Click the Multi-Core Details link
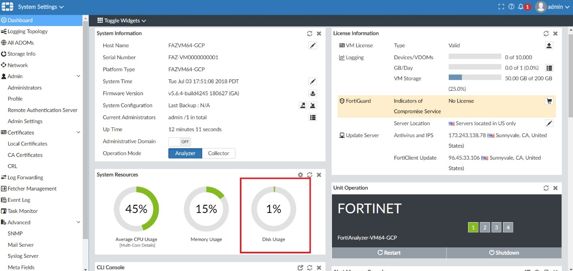The image size is (573, 271). point(137,245)
